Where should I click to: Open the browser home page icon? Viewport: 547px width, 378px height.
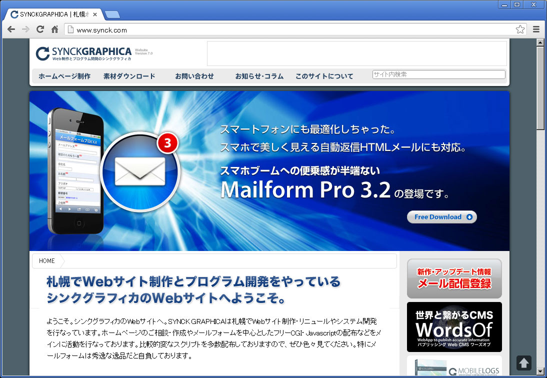(55, 29)
